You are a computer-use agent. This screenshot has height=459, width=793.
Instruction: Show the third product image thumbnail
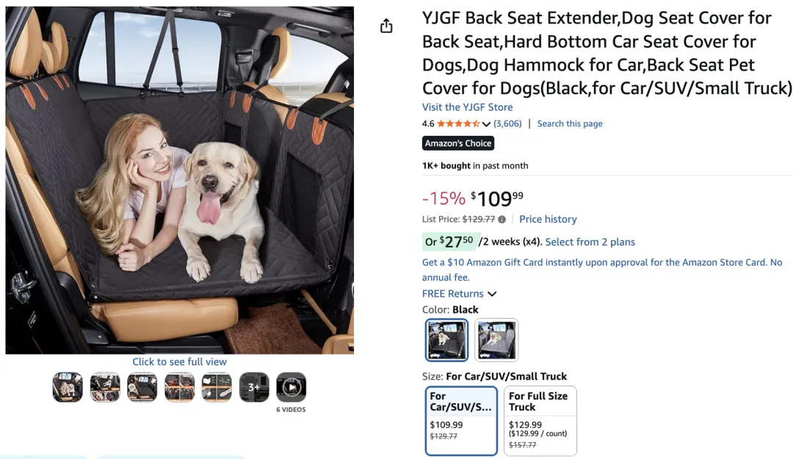pos(142,387)
